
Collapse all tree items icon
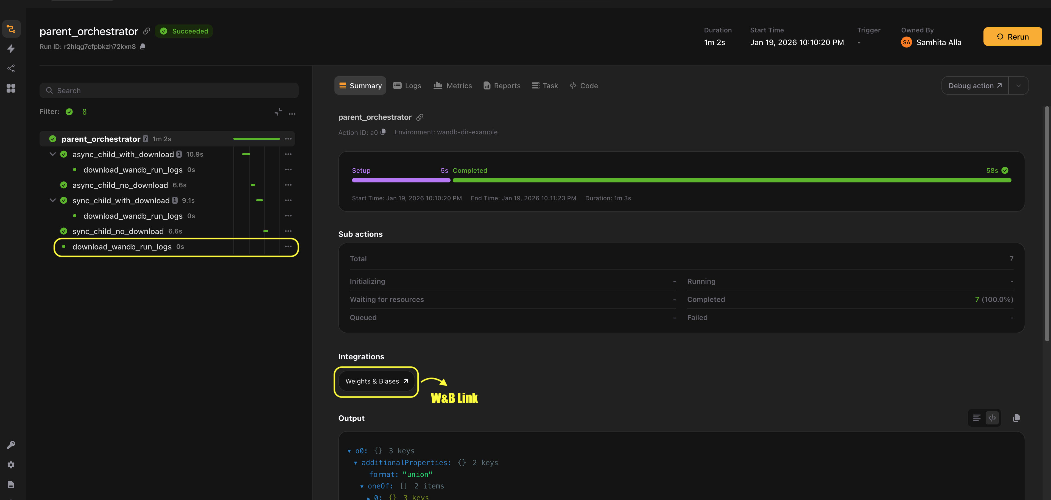click(x=278, y=112)
